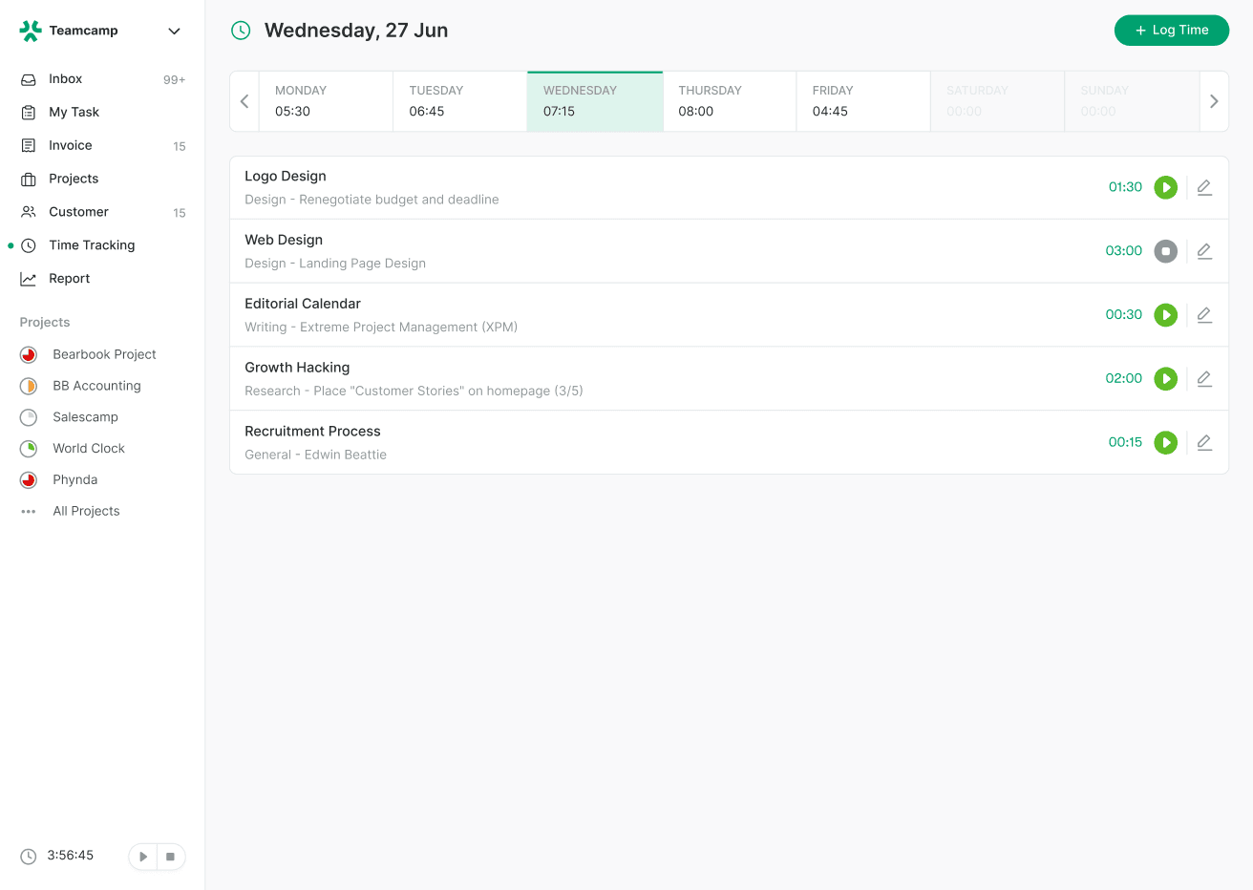This screenshot has width=1253, height=890.
Task: Start tracking time on Recruitment Process
Action: tap(1166, 442)
